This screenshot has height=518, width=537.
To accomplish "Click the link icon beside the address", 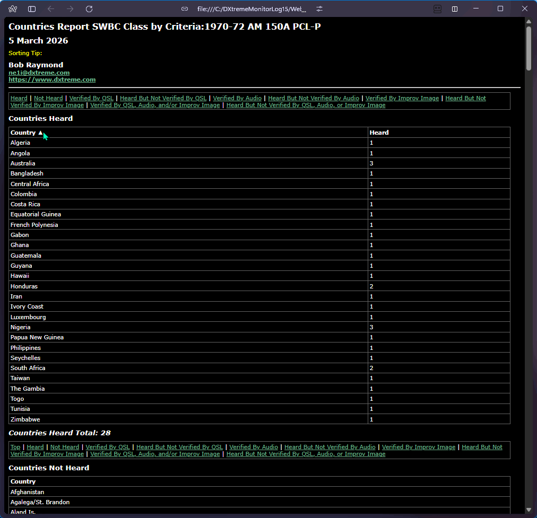I will [185, 9].
